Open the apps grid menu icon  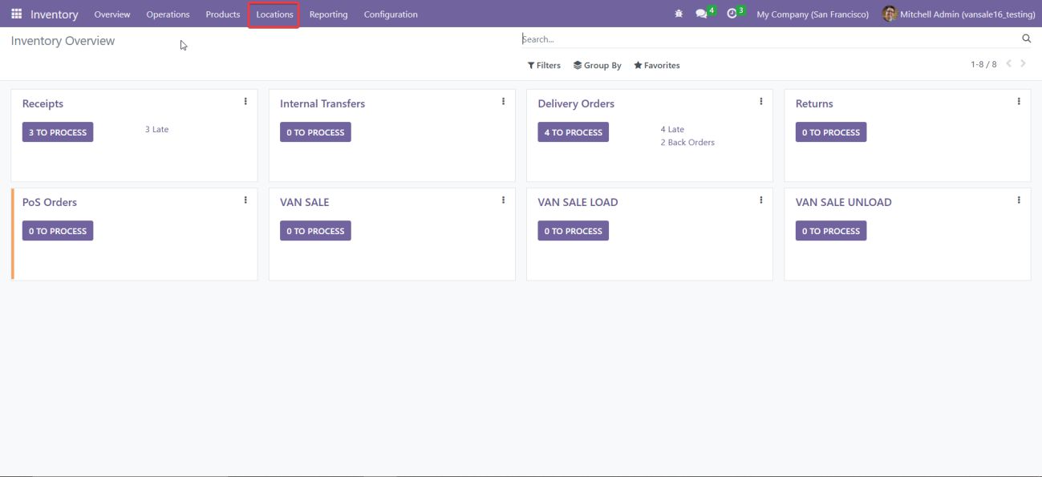(x=16, y=14)
